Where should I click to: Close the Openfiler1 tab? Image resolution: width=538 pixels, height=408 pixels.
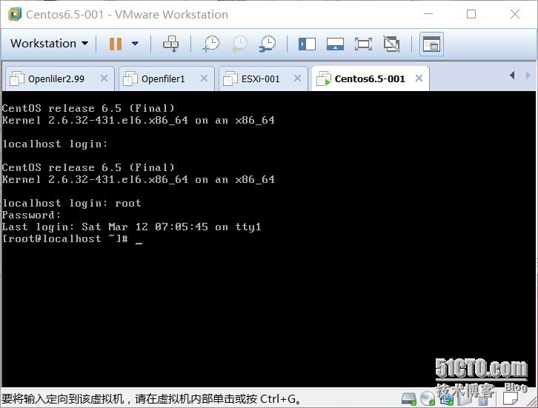tap(204, 78)
